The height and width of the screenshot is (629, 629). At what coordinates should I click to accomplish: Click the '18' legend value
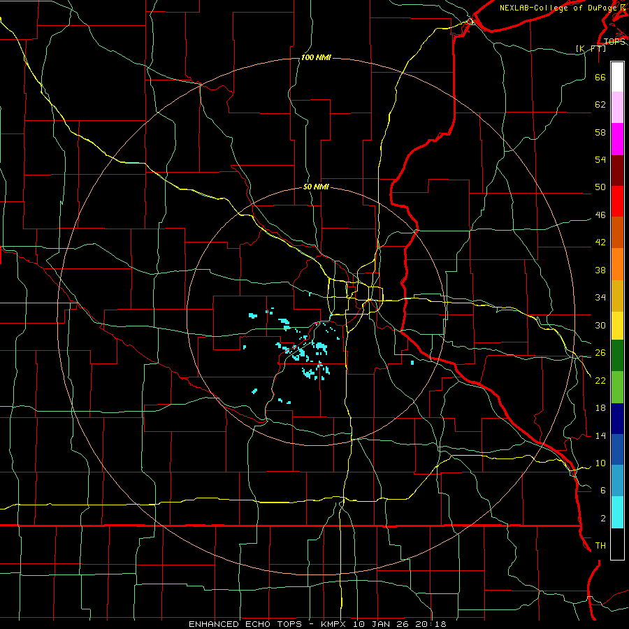click(x=600, y=408)
